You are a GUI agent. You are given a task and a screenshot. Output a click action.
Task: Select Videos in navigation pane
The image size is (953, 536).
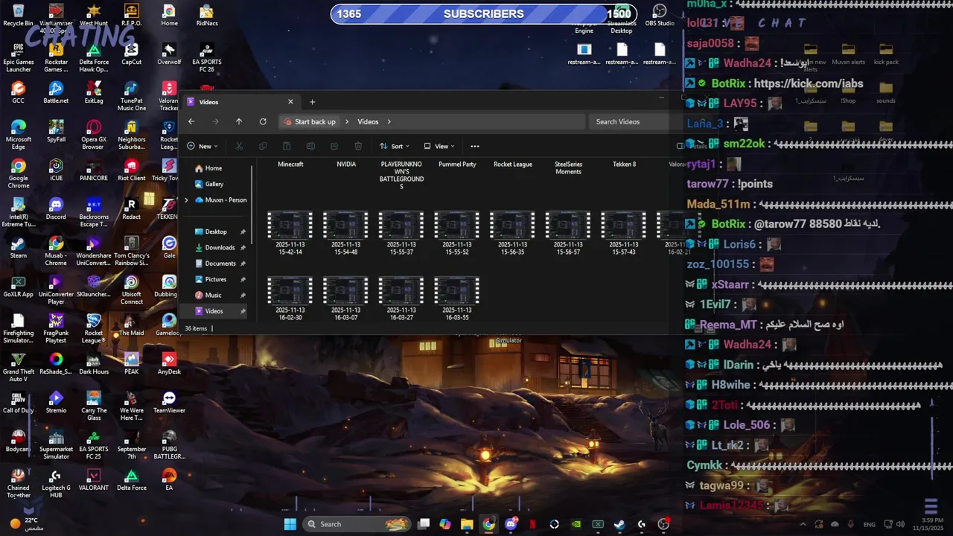[x=214, y=311]
